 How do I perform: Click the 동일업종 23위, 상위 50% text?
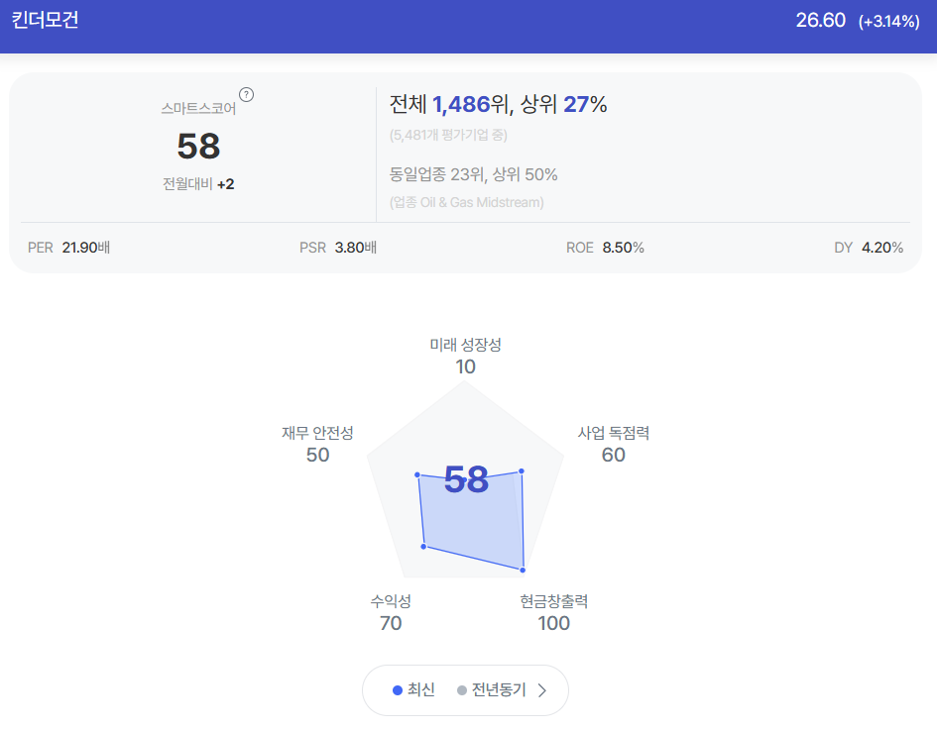click(473, 174)
